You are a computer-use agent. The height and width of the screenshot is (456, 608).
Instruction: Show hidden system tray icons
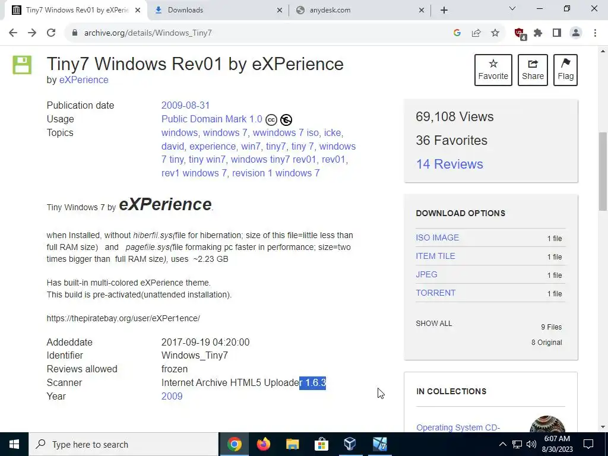click(x=502, y=444)
